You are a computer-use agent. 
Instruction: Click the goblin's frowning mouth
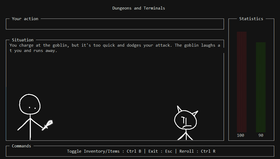pos(187,127)
